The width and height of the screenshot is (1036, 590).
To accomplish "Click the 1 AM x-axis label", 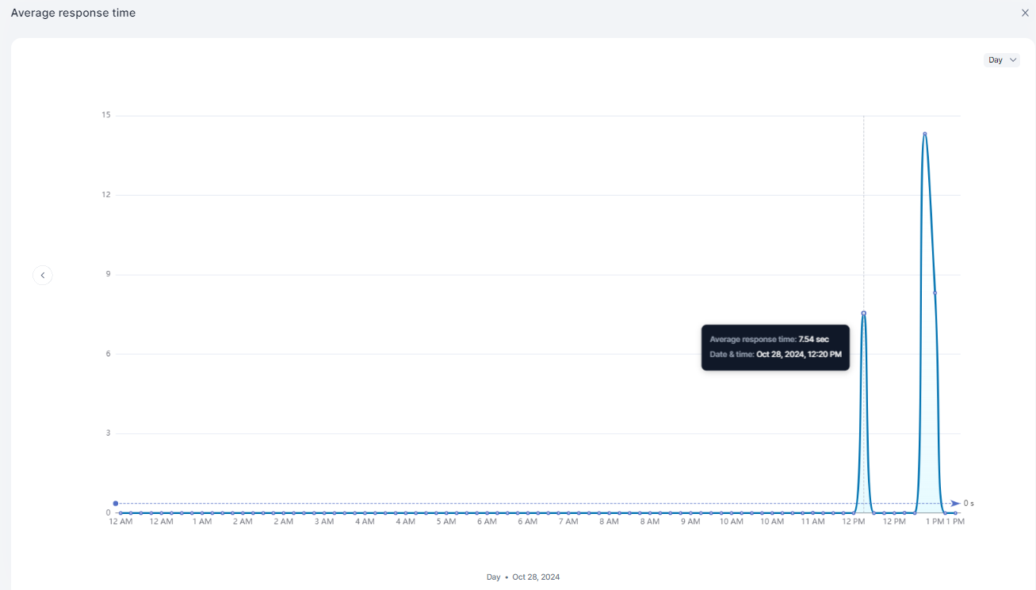I will 201,522.
